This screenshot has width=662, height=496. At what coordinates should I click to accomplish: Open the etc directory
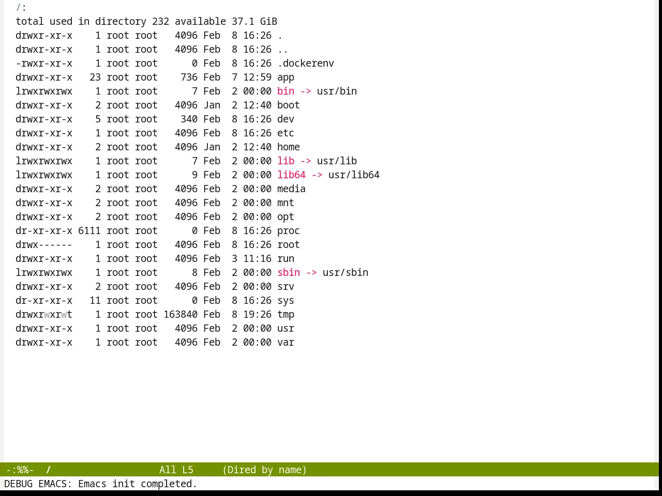click(x=285, y=133)
